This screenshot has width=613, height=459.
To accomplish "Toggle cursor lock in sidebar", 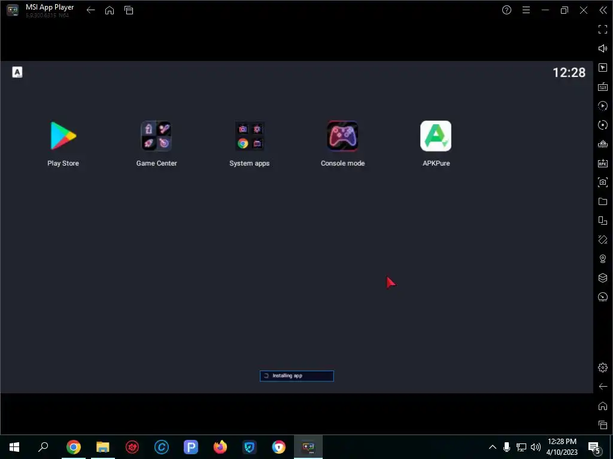I will pos(603,68).
